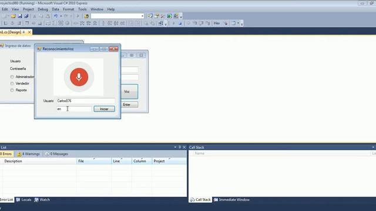Select the Vendedor radio button
The image size is (376, 211).
tap(12, 83)
